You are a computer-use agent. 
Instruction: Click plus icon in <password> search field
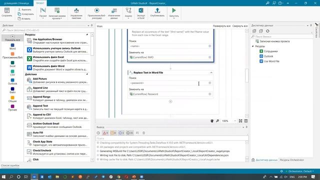pos(209,83)
